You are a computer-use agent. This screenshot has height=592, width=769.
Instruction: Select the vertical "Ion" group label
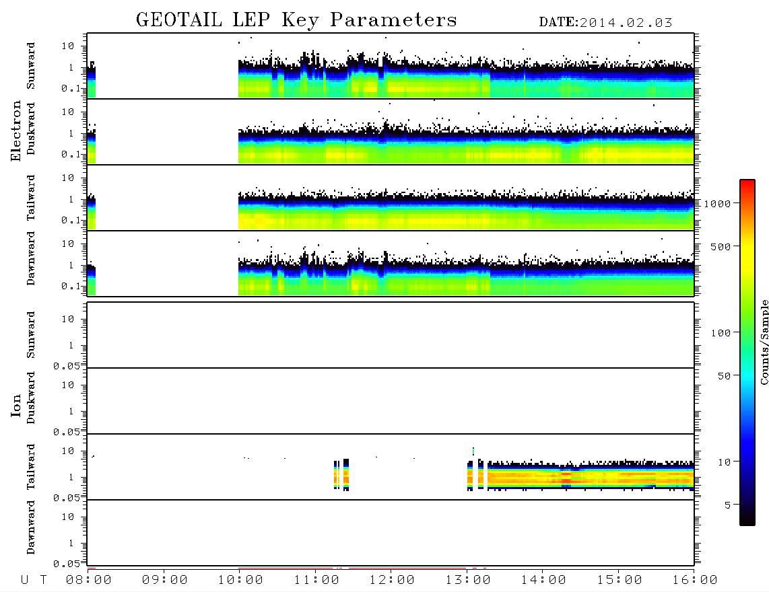(x=15, y=406)
